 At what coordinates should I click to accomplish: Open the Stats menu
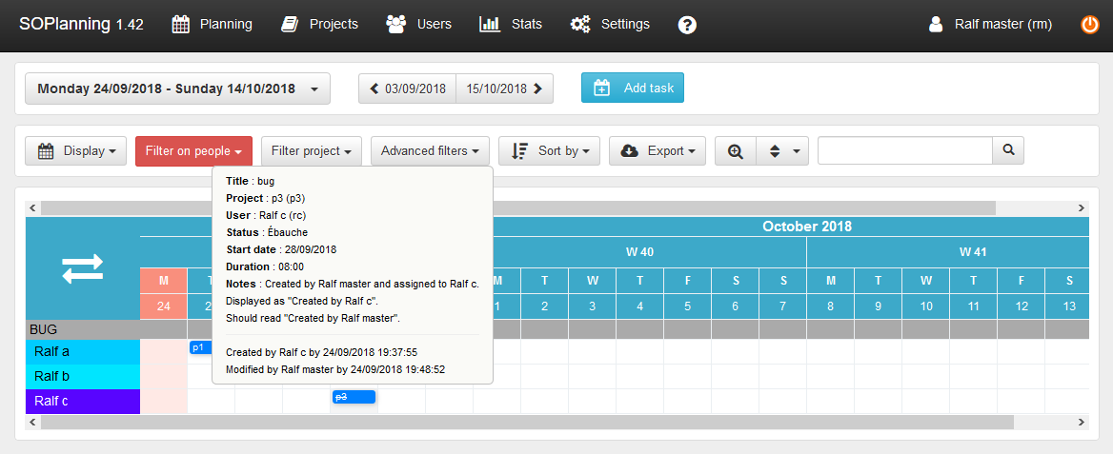511,25
